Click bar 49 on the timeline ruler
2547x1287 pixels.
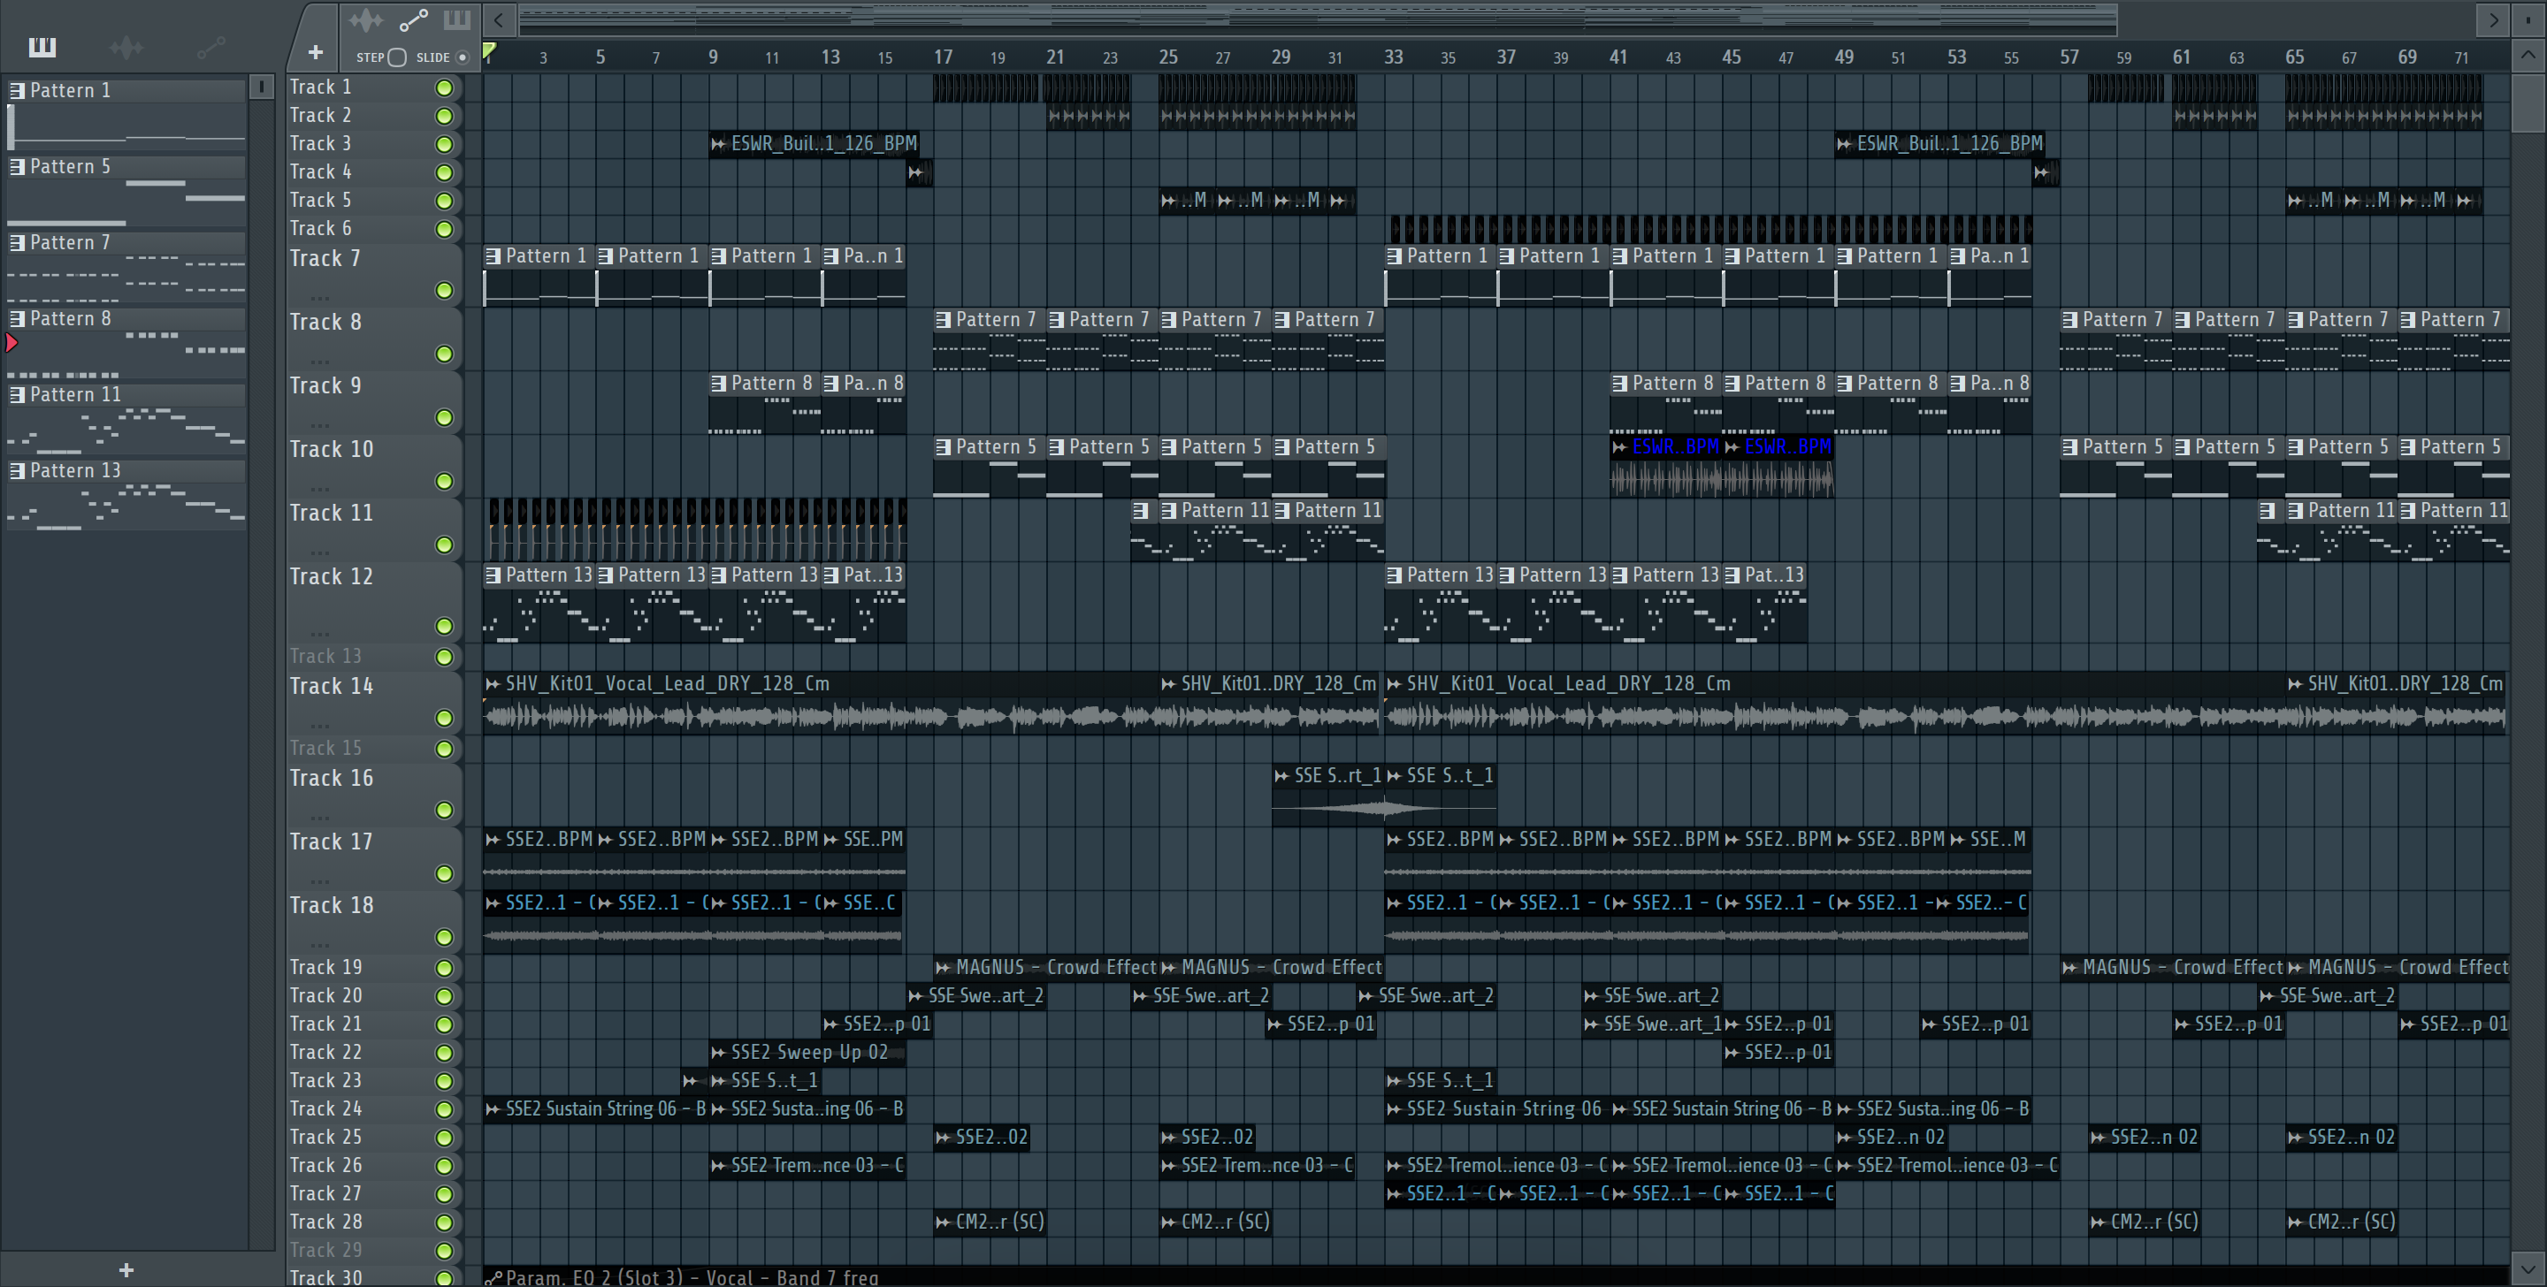[1844, 57]
